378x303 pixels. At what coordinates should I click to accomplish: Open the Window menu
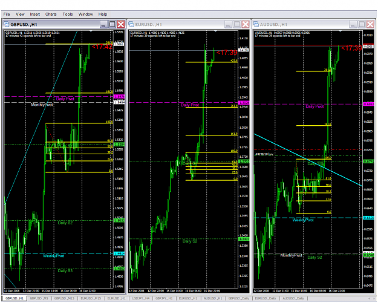pos(86,15)
